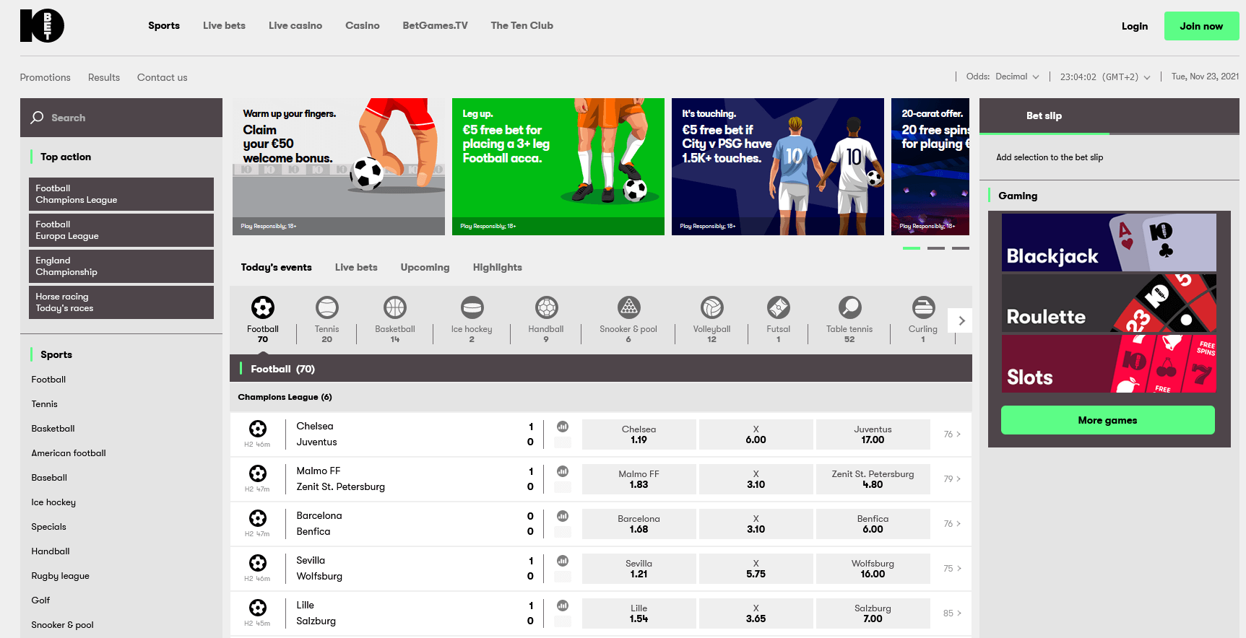
Task: Open Horse racing Today's races
Action: click(x=121, y=302)
